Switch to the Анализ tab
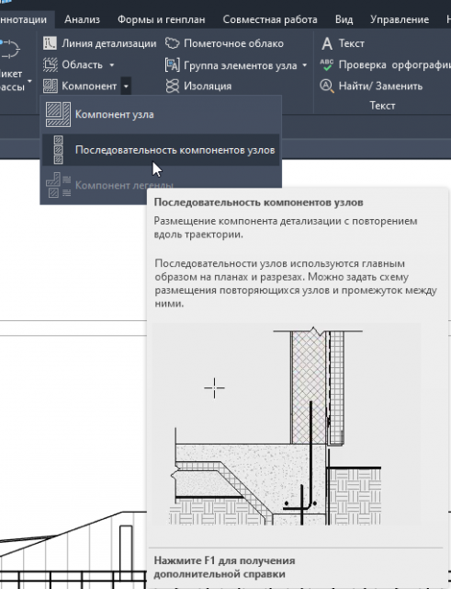 point(82,19)
